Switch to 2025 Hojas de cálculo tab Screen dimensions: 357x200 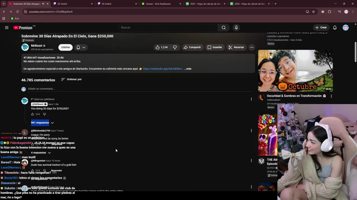[x=206, y=4]
